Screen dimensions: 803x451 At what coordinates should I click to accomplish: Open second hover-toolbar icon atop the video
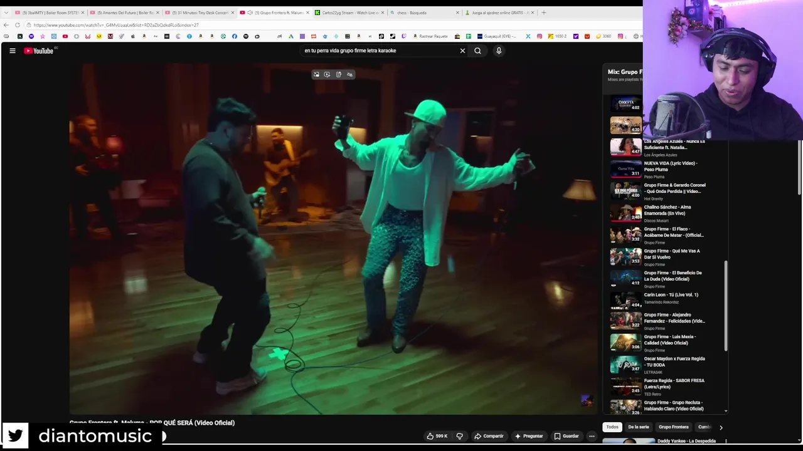[327, 75]
